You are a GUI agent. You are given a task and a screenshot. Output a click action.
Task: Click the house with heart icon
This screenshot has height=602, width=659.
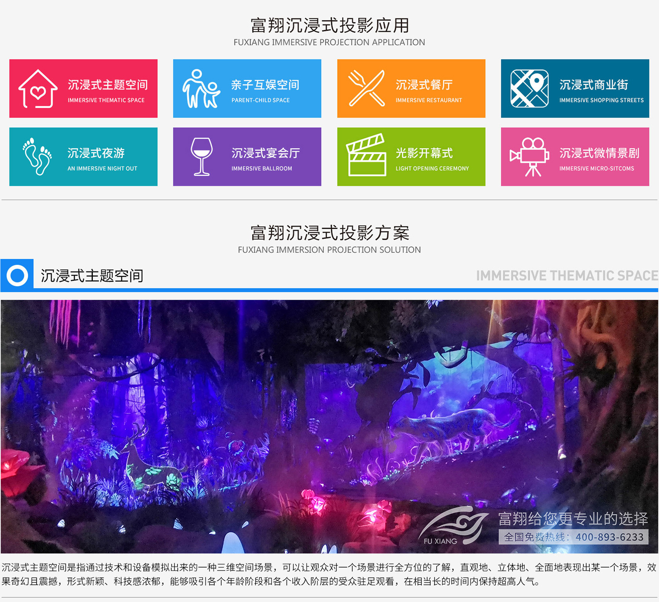(38, 89)
